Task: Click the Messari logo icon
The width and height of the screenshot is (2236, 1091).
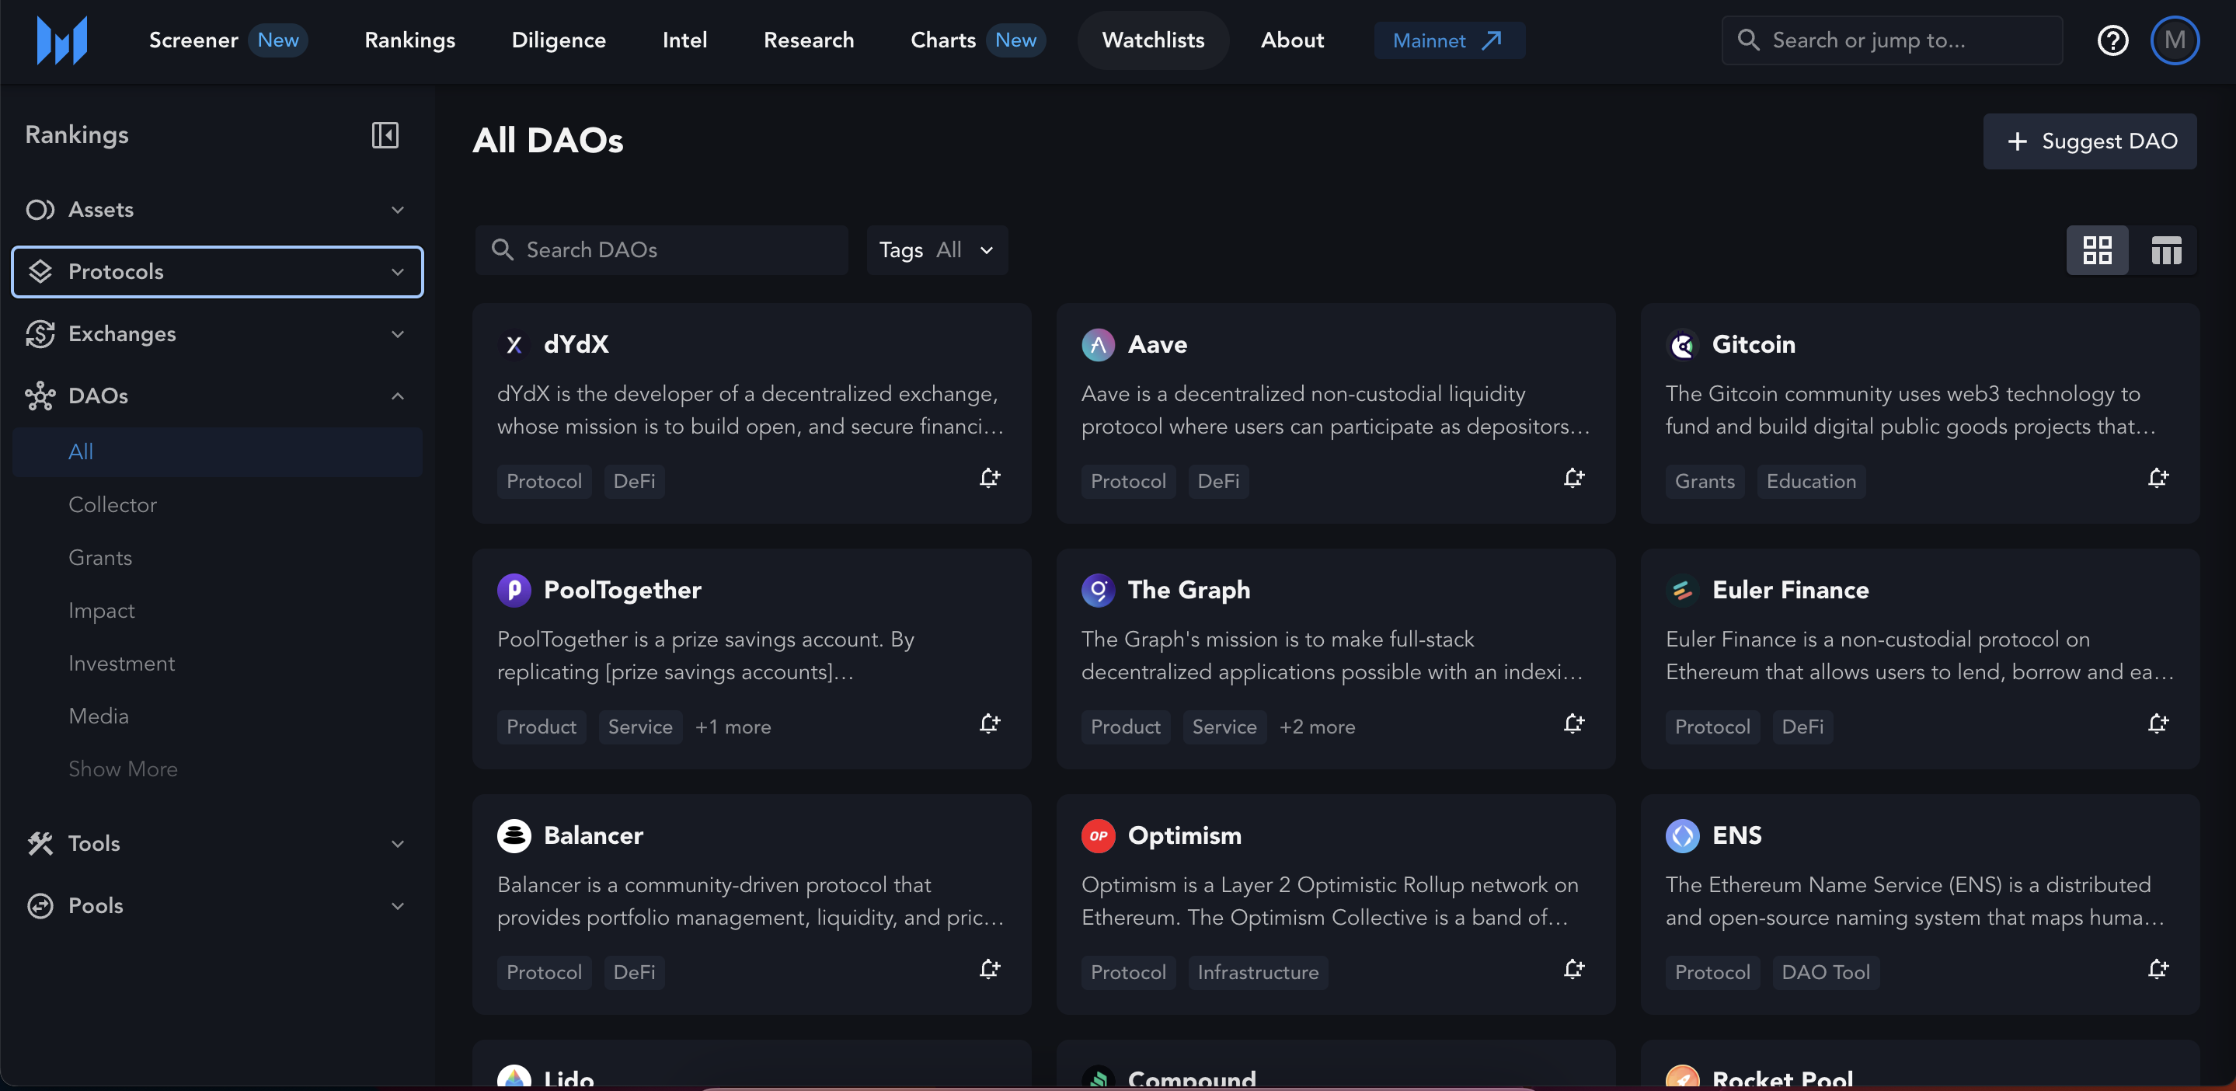Action: [61, 40]
